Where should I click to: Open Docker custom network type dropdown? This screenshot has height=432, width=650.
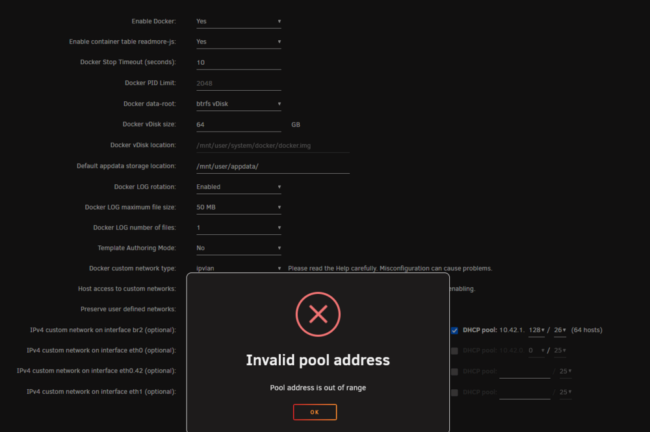pyautogui.click(x=239, y=268)
